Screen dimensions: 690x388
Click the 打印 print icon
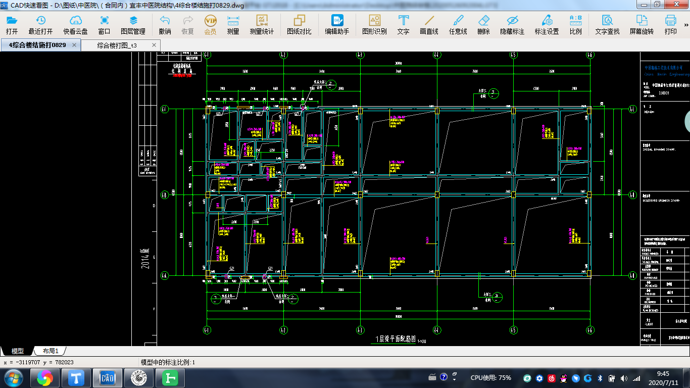click(671, 24)
